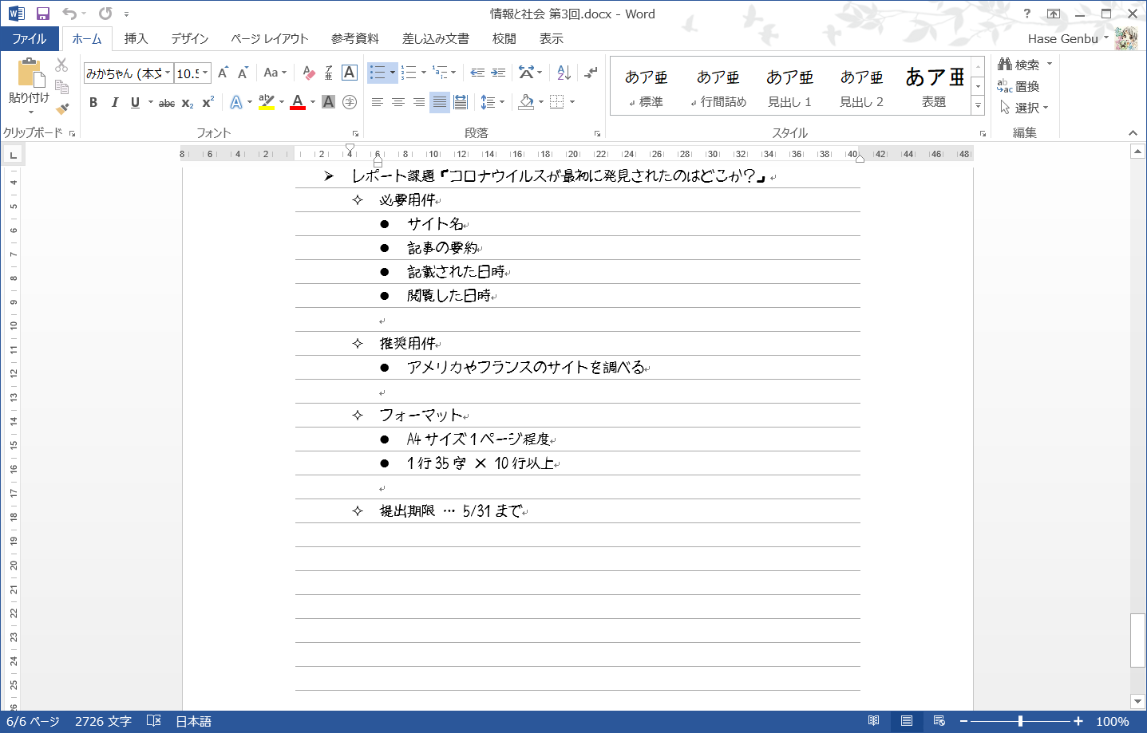Screen dimensions: 1147x733
Task: Toggle strikethrough text formatting
Action: [166, 102]
